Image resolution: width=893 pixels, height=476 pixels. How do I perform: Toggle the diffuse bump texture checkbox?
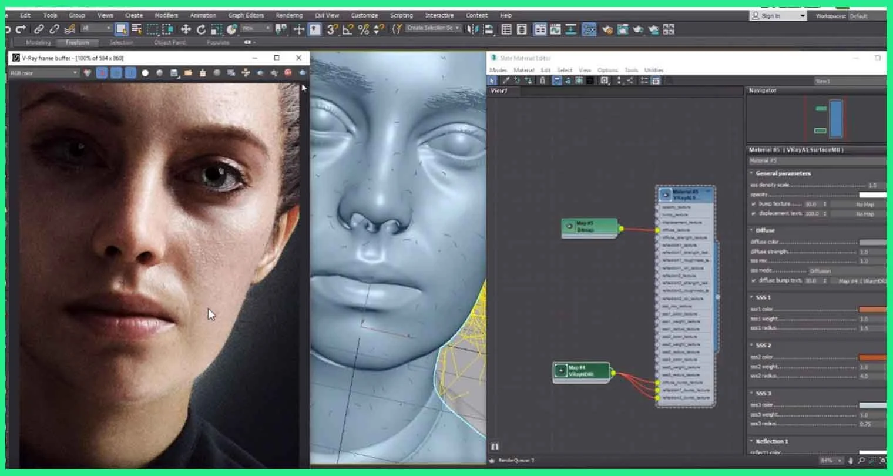[x=754, y=281]
